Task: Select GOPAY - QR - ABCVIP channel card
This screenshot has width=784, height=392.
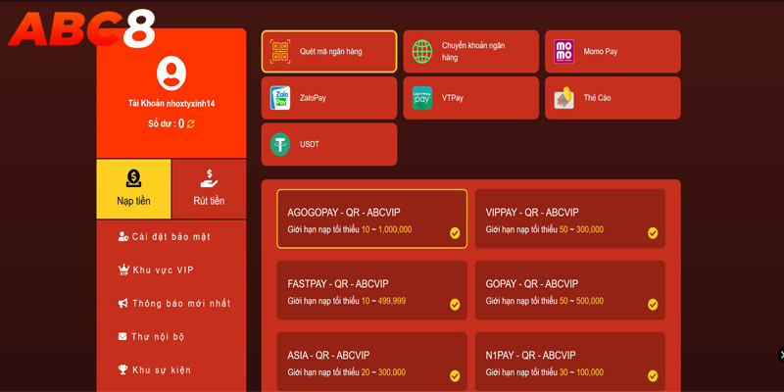Action: coord(570,290)
